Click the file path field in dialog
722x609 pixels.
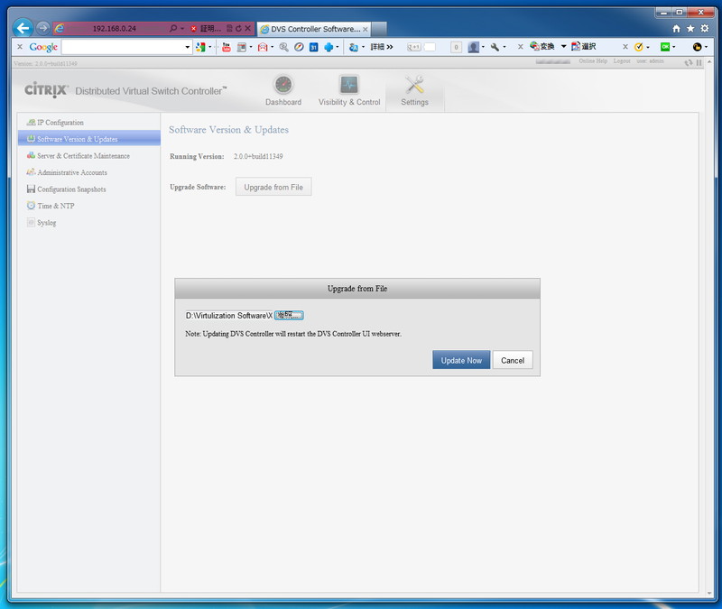point(229,315)
